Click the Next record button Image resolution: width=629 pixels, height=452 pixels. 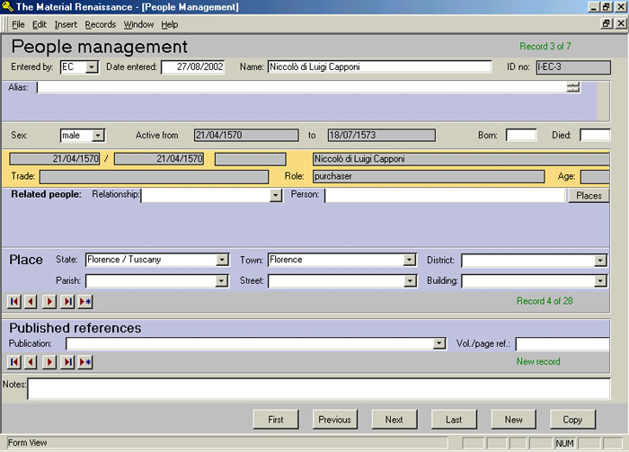click(394, 419)
